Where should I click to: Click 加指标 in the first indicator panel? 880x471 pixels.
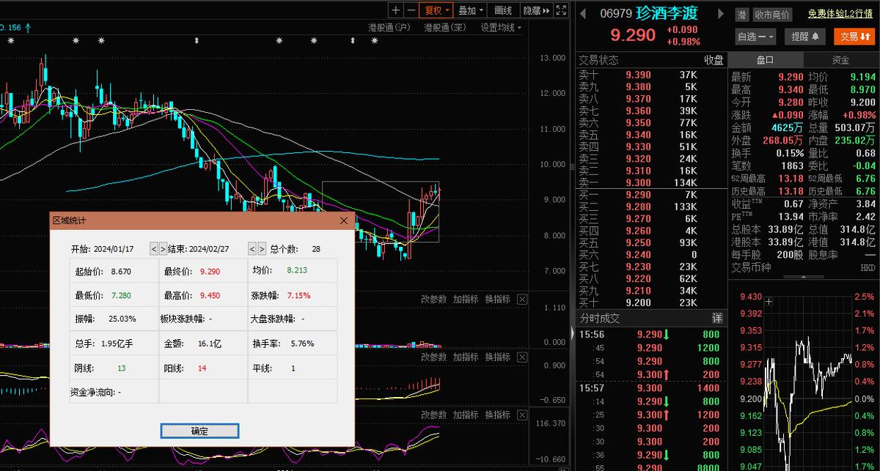[x=466, y=299]
